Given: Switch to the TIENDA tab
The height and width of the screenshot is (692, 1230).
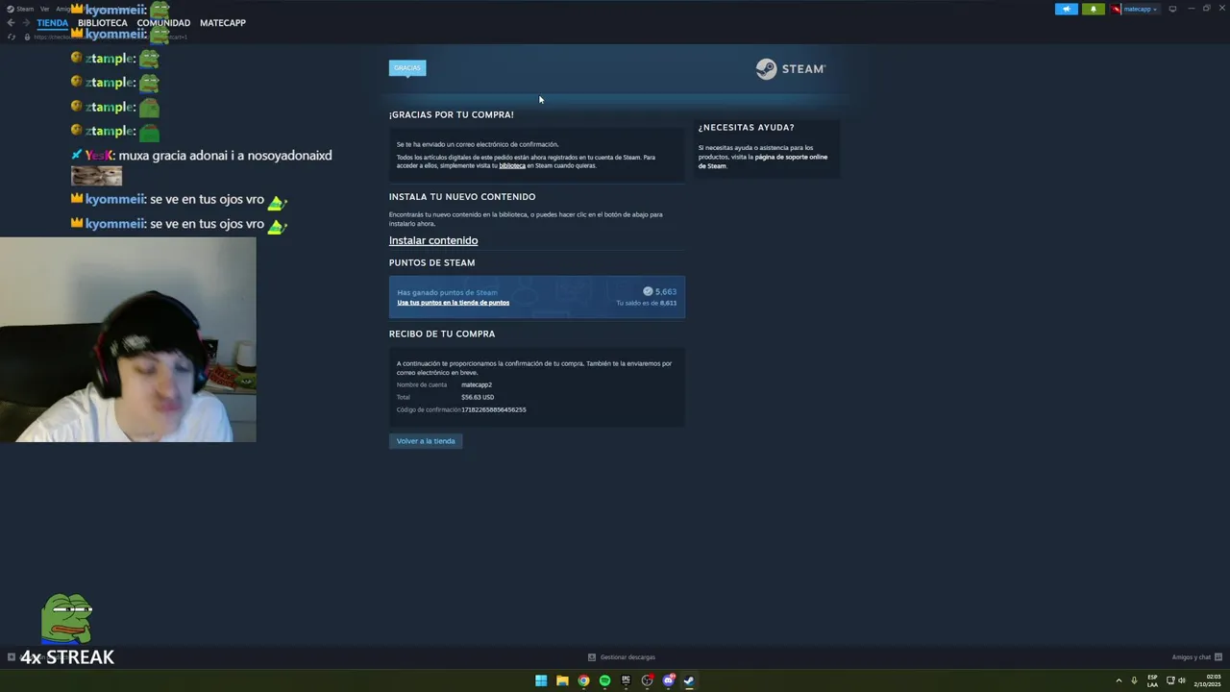Looking at the screenshot, I should [53, 23].
